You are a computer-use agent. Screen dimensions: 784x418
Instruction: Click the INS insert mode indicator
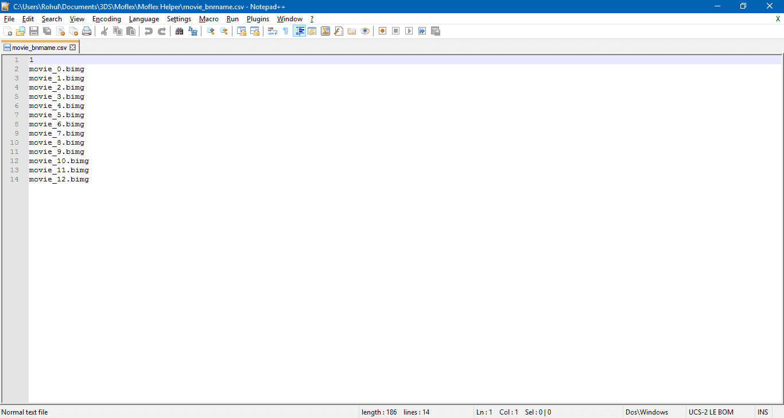click(763, 412)
